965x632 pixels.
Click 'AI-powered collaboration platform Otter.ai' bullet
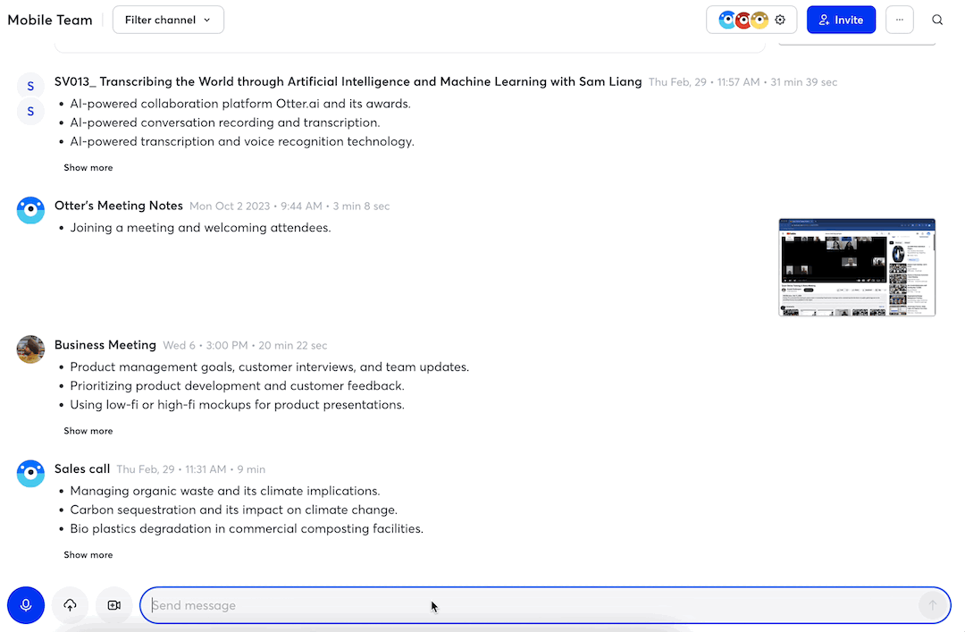240,104
